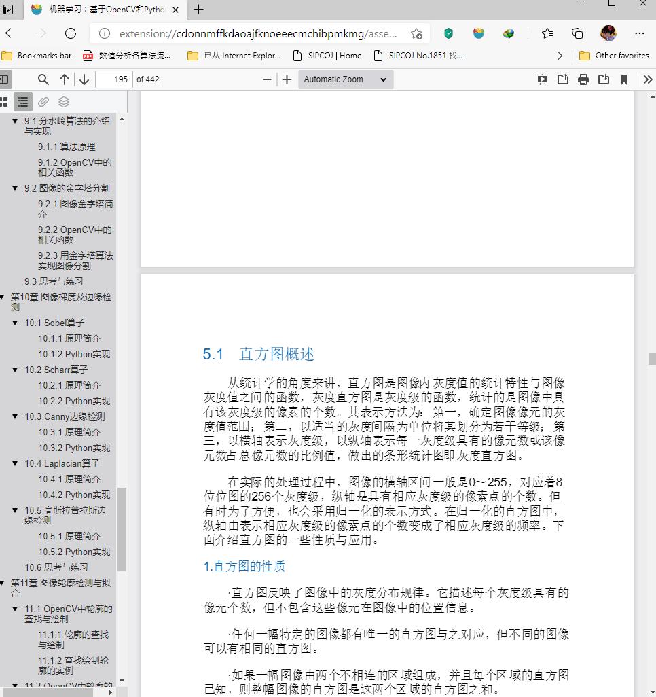
Task: Zoom in with the plus button
Action: click(x=287, y=79)
